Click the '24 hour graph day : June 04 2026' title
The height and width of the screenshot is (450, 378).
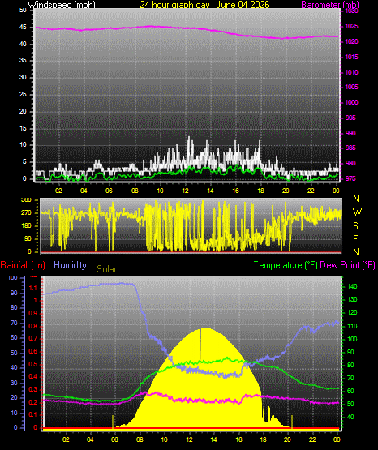click(204, 4)
